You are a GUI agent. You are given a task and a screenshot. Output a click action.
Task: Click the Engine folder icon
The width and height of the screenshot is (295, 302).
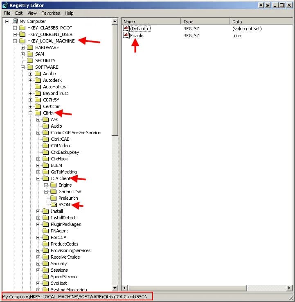pos(53,185)
